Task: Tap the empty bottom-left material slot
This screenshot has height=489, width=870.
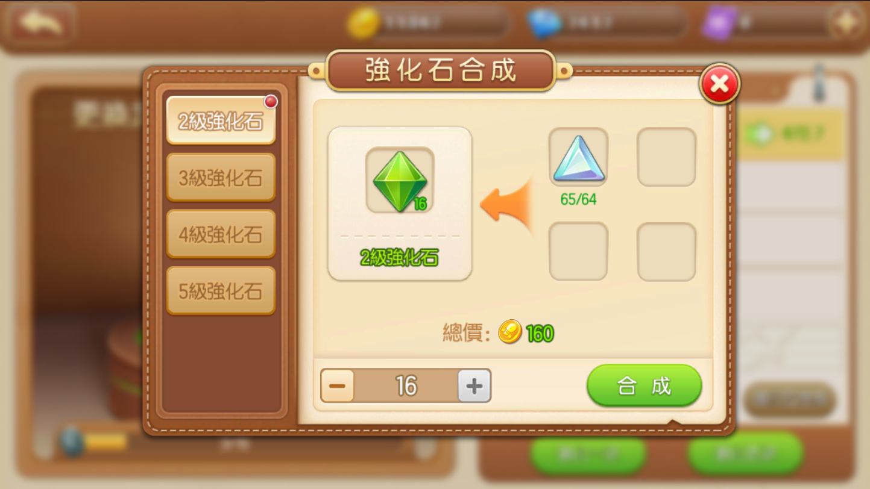Action: click(578, 252)
